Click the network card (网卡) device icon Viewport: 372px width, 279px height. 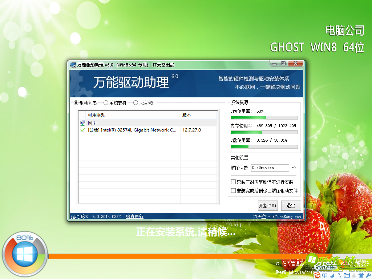[x=82, y=123]
